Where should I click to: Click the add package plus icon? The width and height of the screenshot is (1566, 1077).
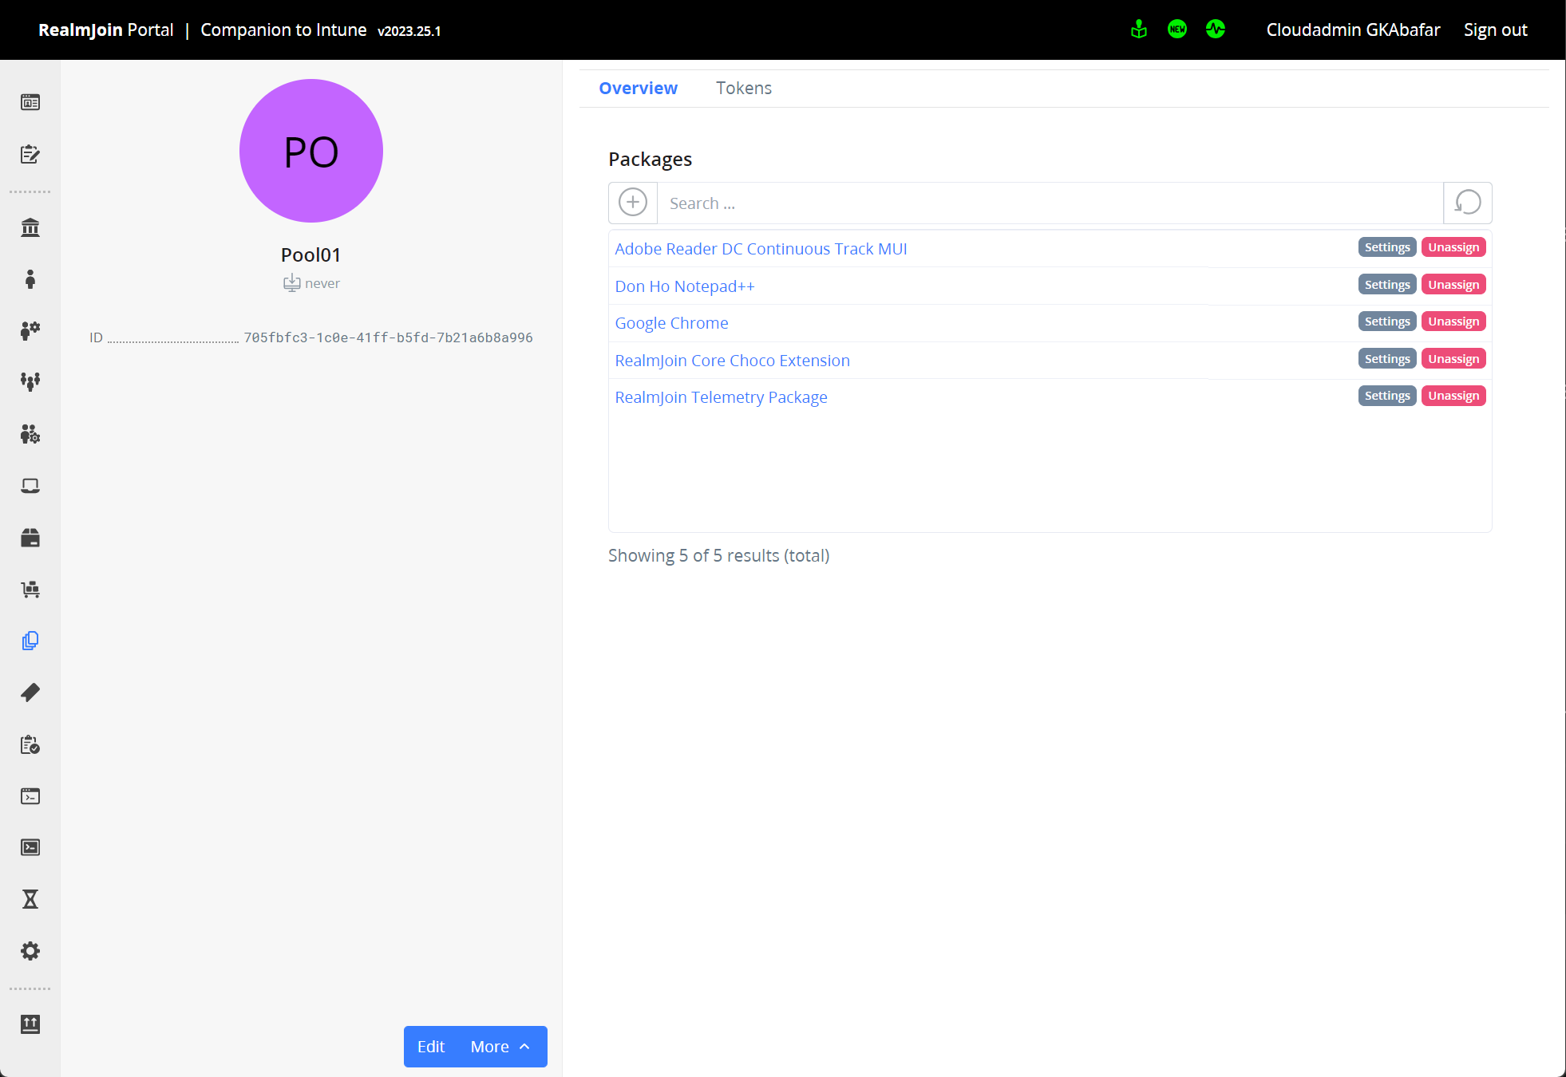[633, 203]
